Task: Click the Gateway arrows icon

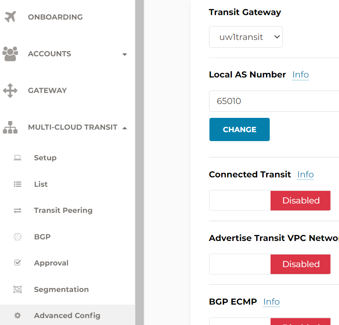Action: pyautogui.click(x=10, y=91)
